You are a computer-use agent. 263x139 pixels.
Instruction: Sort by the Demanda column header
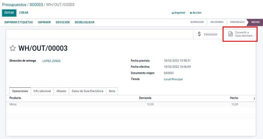click(145, 98)
